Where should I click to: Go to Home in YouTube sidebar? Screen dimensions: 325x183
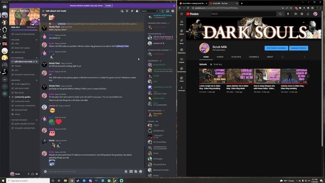[x=182, y=22]
